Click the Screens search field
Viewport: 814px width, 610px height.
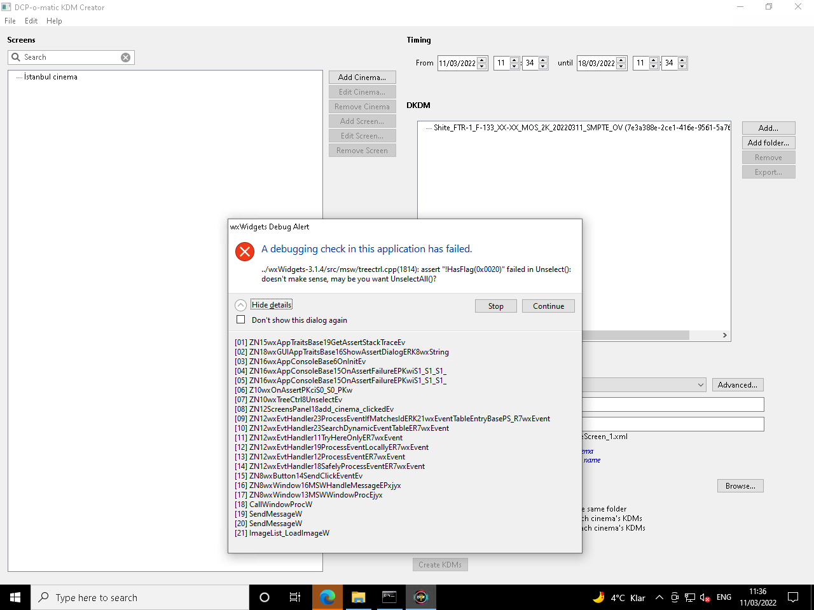pyautogui.click(x=70, y=57)
